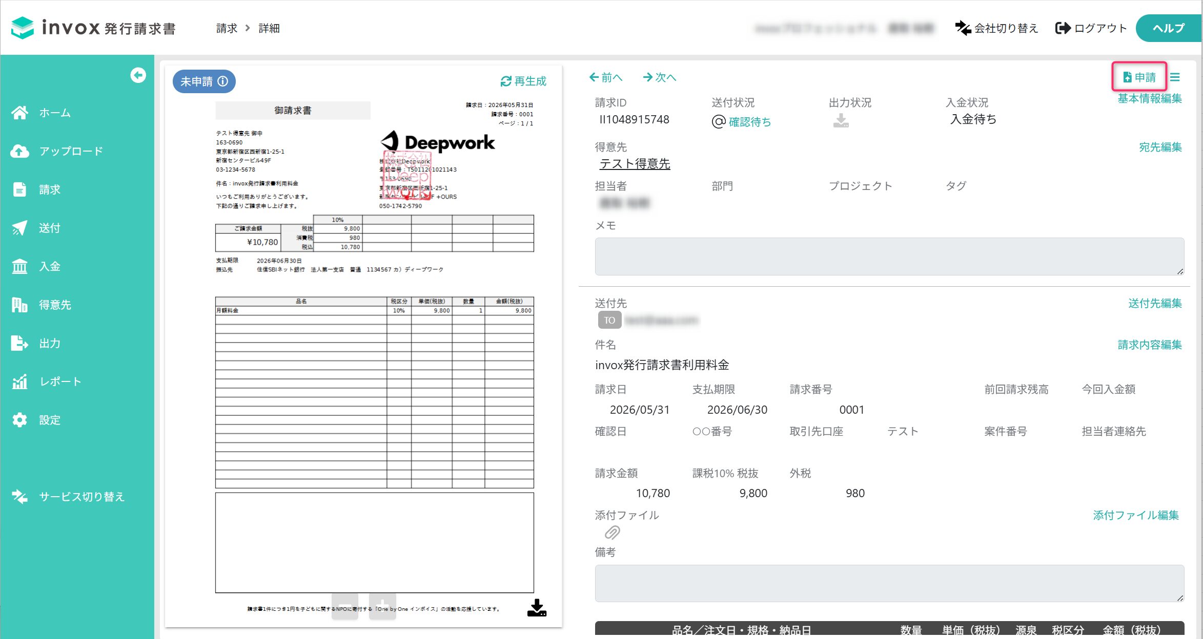The width and height of the screenshot is (1203, 639).
Task: Open the hamburger menu next to 申請
Action: pos(1175,77)
